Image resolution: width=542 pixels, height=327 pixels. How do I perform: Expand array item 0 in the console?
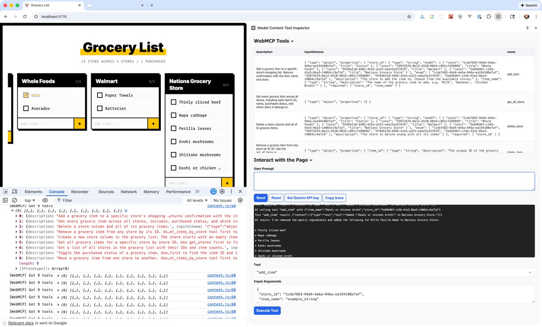[x=15, y=216]
